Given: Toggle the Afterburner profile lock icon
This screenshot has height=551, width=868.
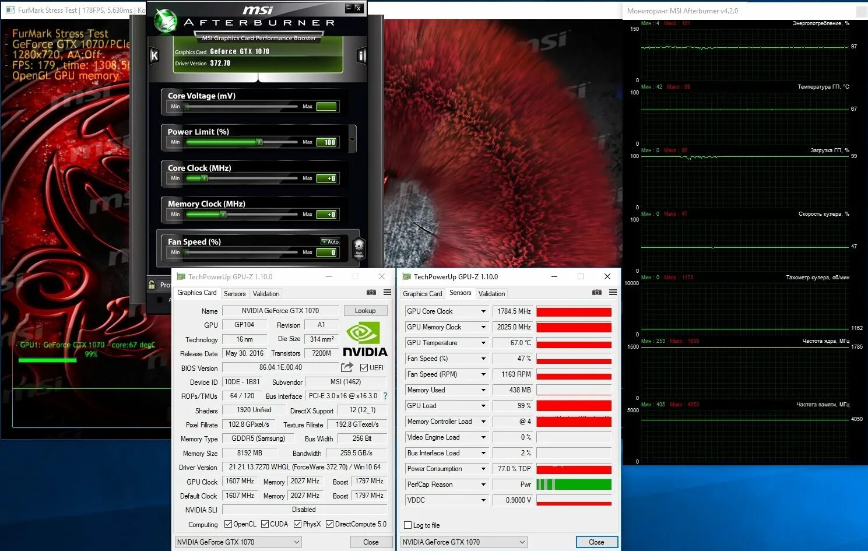Looking at the screenshot, I should pos(152,285).
